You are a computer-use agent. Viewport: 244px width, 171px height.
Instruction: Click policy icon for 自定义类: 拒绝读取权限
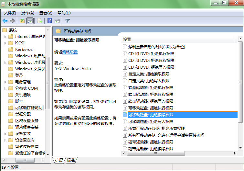click(125, 74)
